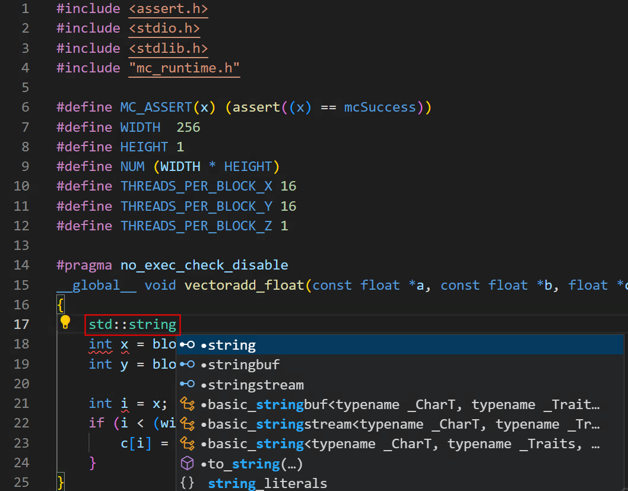Image resolution: width=628 pixels, height=491 pixels.
Task: Select the string_literals namespace suggestion
Action: click(267, 483)
